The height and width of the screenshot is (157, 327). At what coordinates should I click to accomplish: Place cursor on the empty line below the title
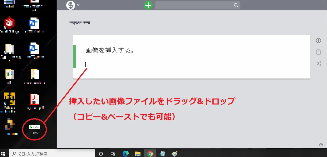[125, 64]
